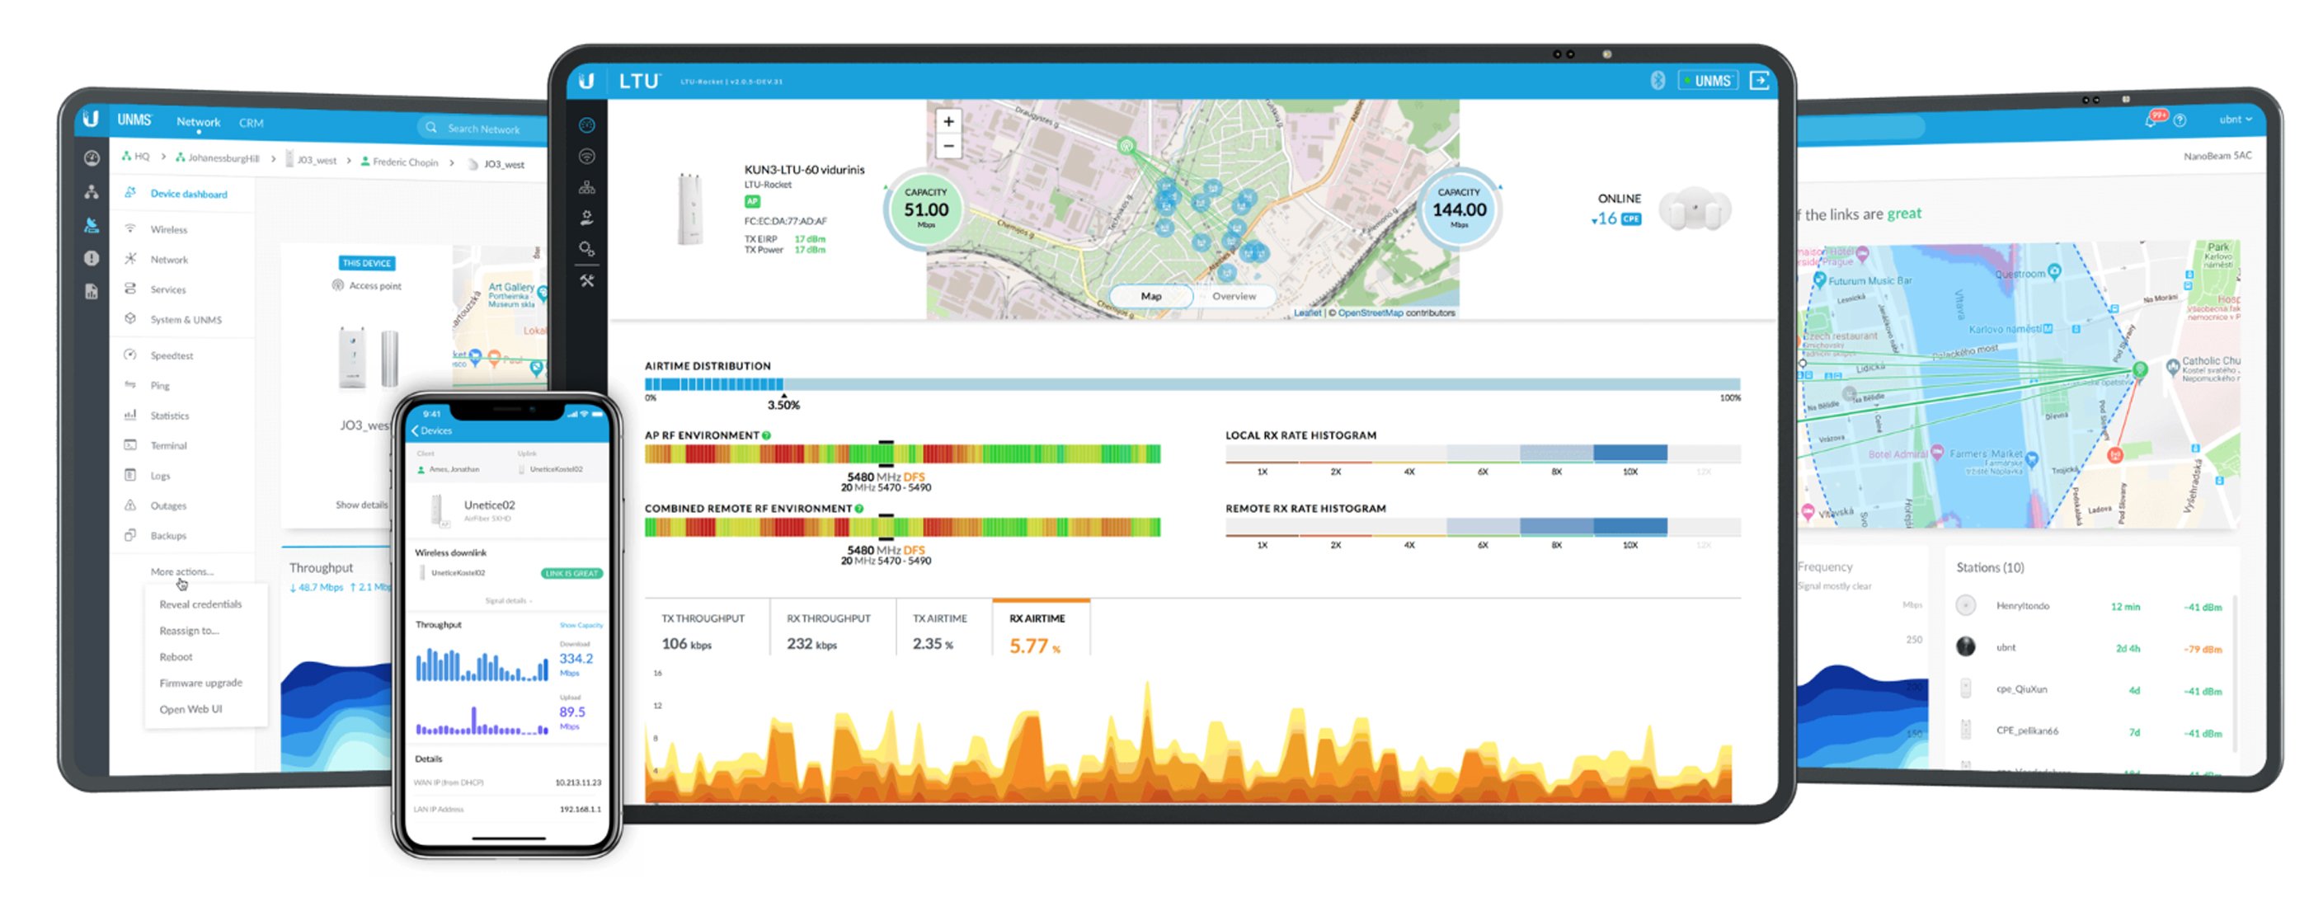
Task: Click the UNMS status button in header
Action: pyautogui.click(x=1709, y=81)
